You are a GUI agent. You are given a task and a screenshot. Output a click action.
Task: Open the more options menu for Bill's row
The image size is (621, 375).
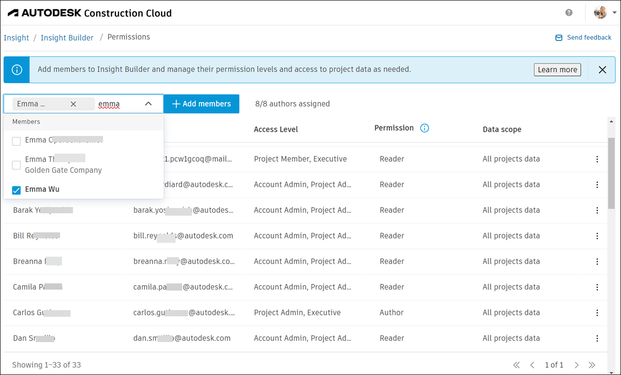tap(597, 236)
